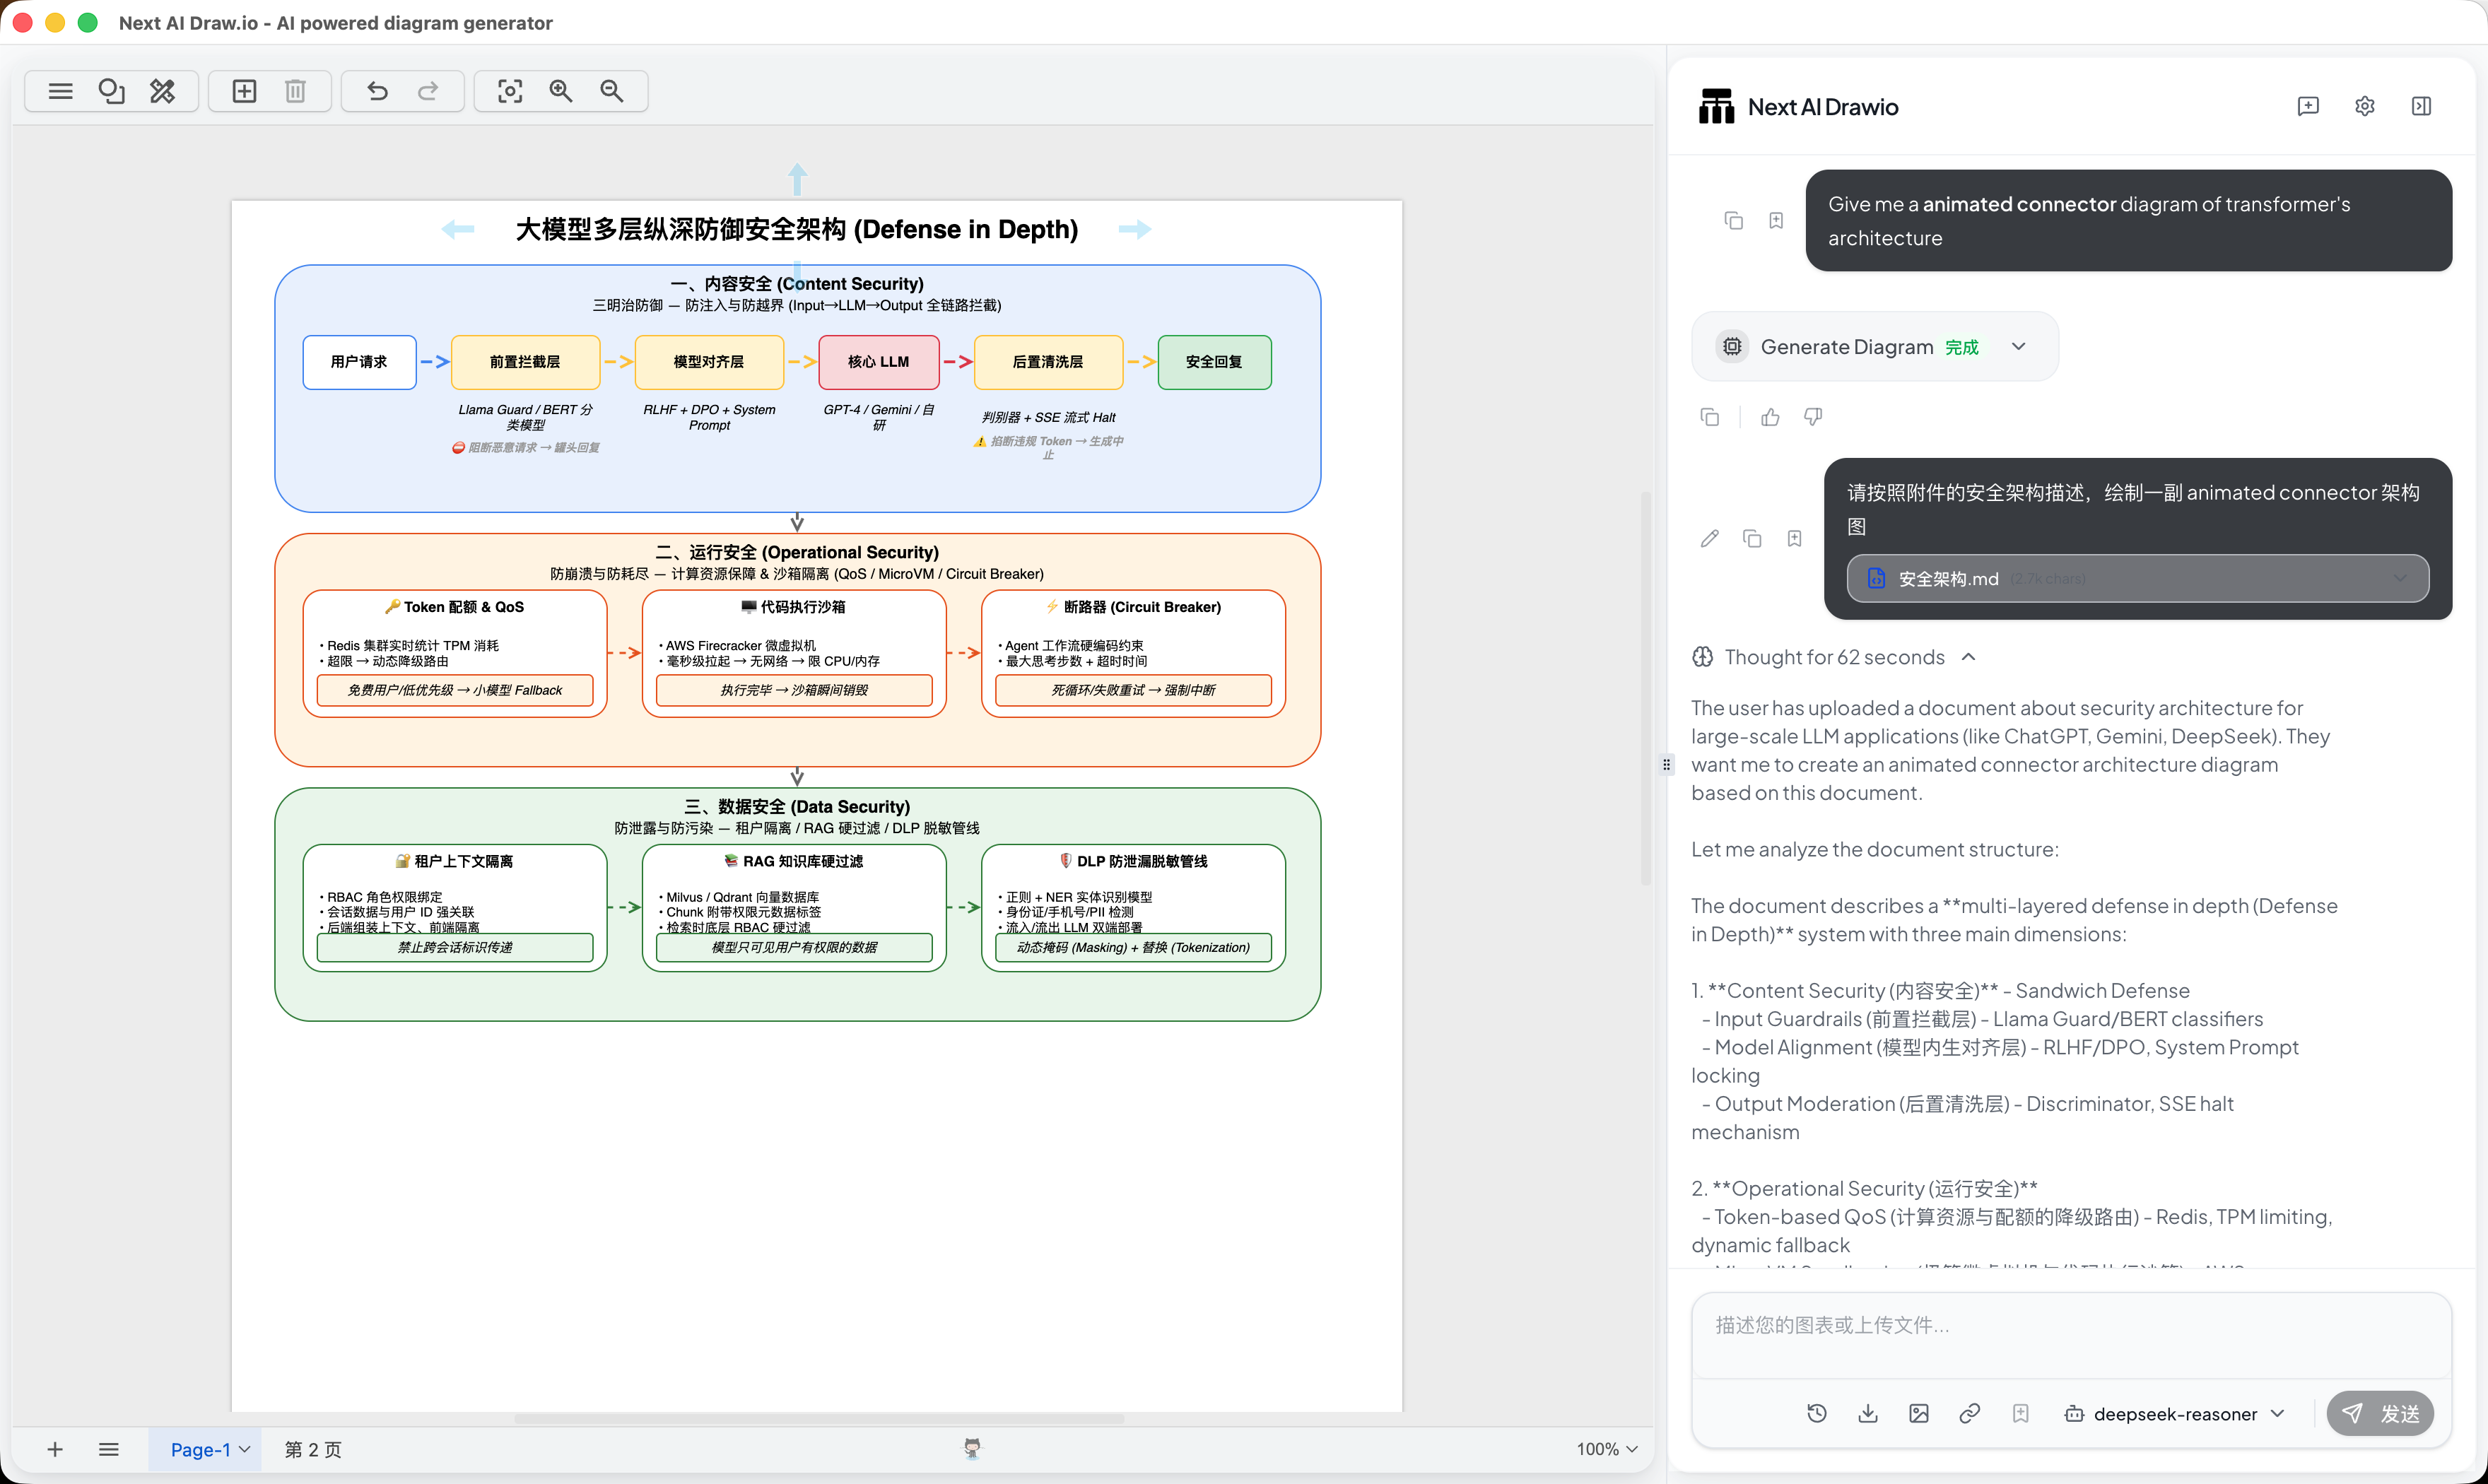This screenshot has width=2488, height=1484.
Task: Click the upload image icon in chat
Action: coord(1918,1413)
